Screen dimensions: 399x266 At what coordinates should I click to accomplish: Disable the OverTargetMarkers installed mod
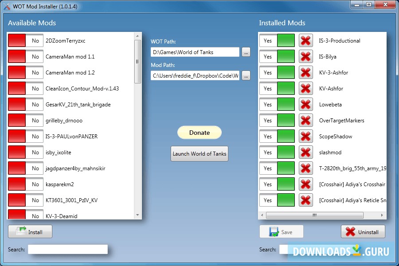click(277, 120)
